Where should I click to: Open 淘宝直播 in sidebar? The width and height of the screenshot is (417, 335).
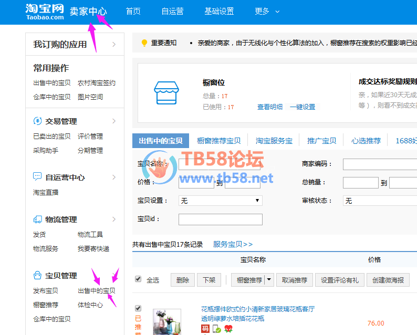click(46, 192)
